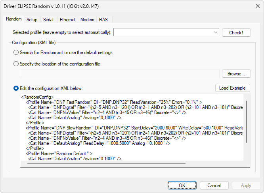Click the Check! button
This screenshot has height=193, width=264.
coord(236,32)
